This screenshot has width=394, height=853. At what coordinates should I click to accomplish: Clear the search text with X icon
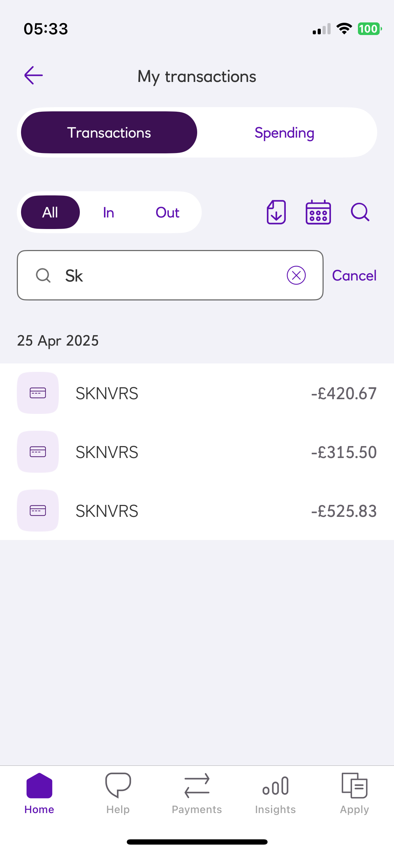[x=296, y=275]
